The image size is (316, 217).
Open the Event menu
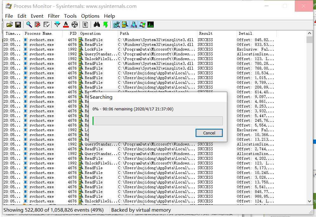pyautogui.click(x=37, y=16)
